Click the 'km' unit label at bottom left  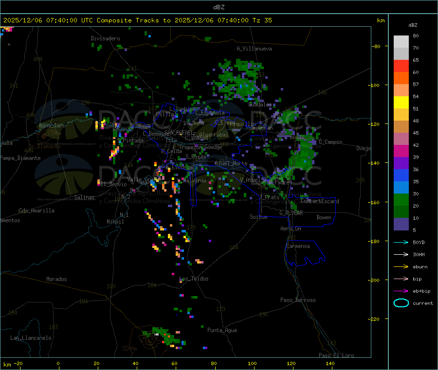point(7,365)
